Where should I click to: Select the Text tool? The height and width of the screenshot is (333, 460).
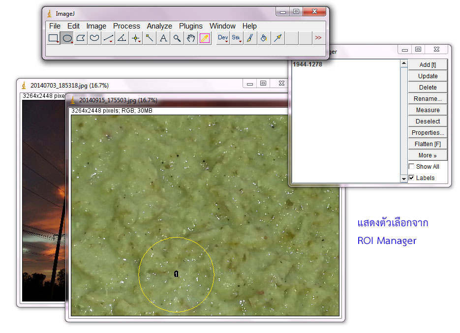pos(163,38)
